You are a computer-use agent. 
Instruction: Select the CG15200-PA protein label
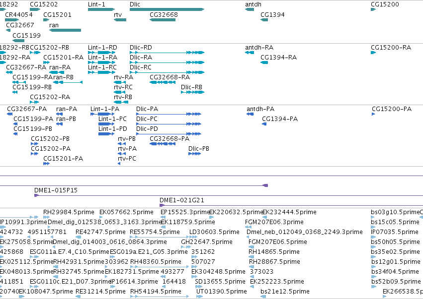pos(392,109)
